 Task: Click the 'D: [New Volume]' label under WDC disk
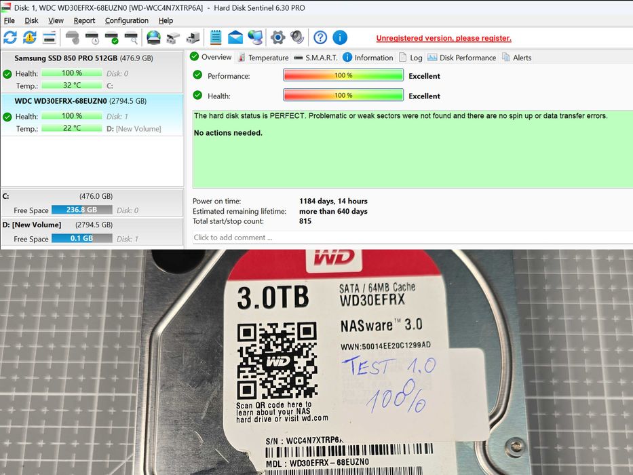[x=134, y=129]
